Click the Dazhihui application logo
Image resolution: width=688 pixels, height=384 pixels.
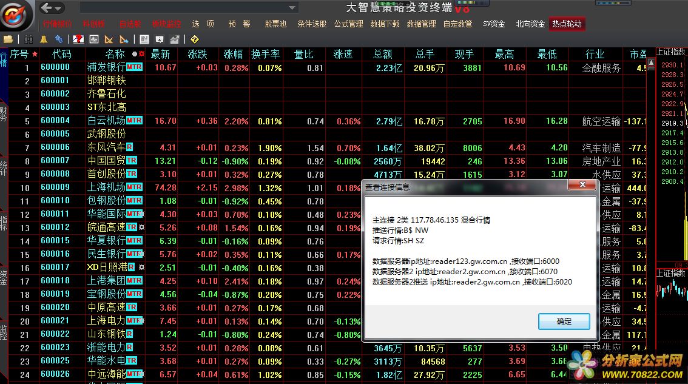coord(16,15)
